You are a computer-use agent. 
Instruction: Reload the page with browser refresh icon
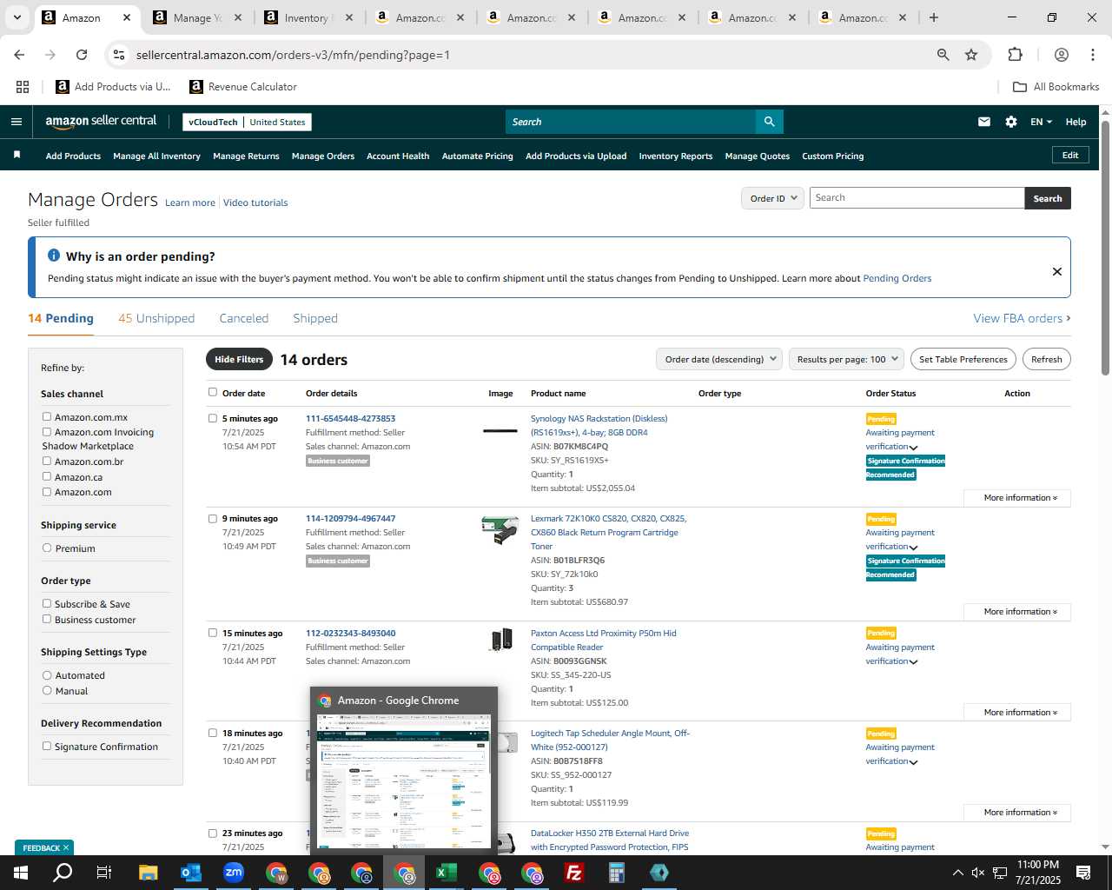[82, 55]
